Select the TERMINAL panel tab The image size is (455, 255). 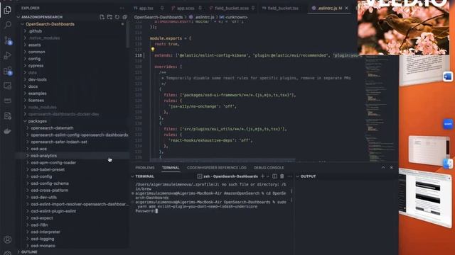(171, 168)
